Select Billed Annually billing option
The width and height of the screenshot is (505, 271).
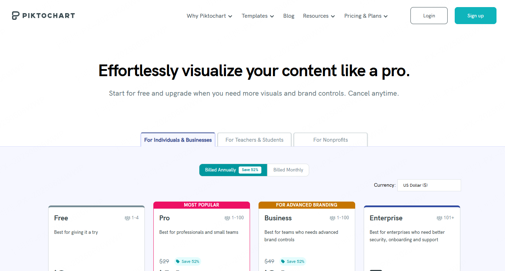[220, 170]
